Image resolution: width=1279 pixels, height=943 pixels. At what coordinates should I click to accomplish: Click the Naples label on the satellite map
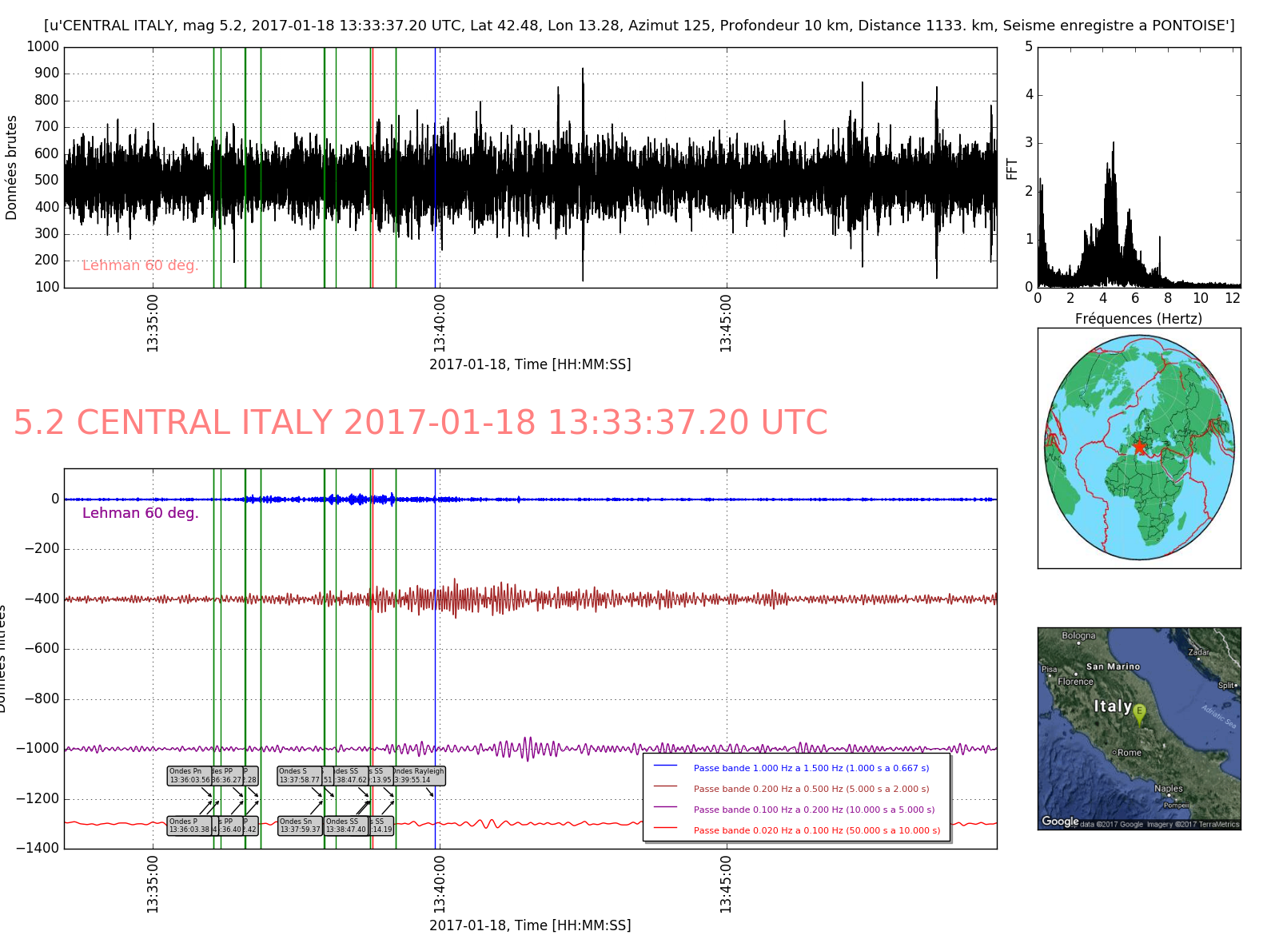coord(1168,788)
